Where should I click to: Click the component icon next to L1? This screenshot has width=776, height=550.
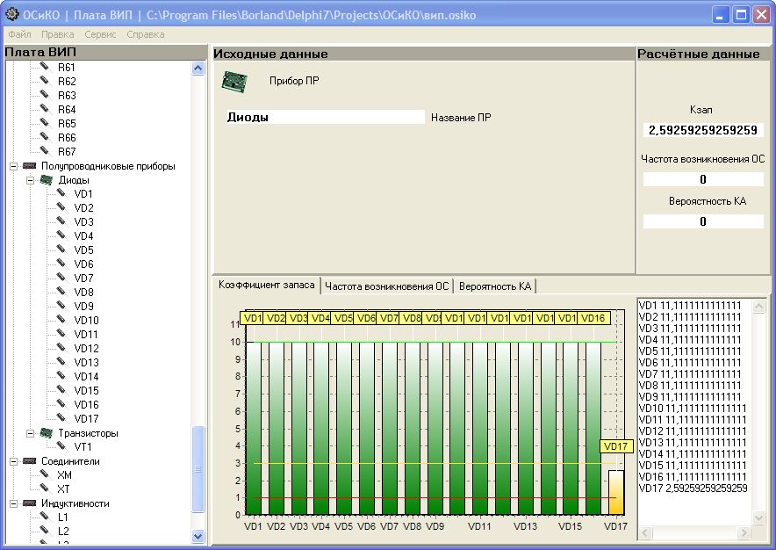tap(45, 517)
